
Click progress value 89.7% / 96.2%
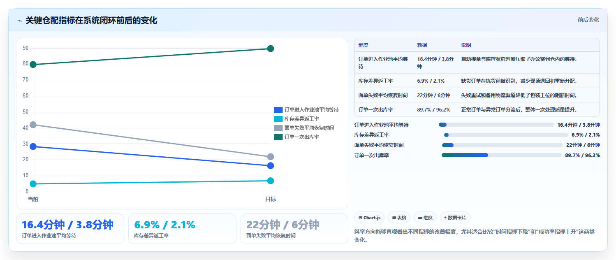[582, 155]
